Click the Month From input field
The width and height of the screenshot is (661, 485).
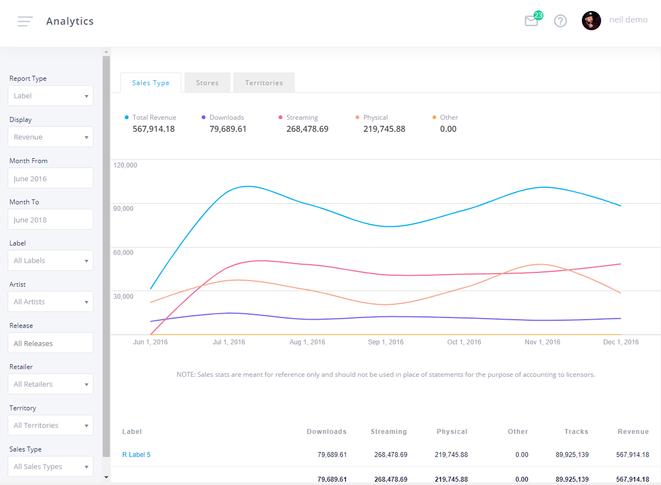[50, 178]
